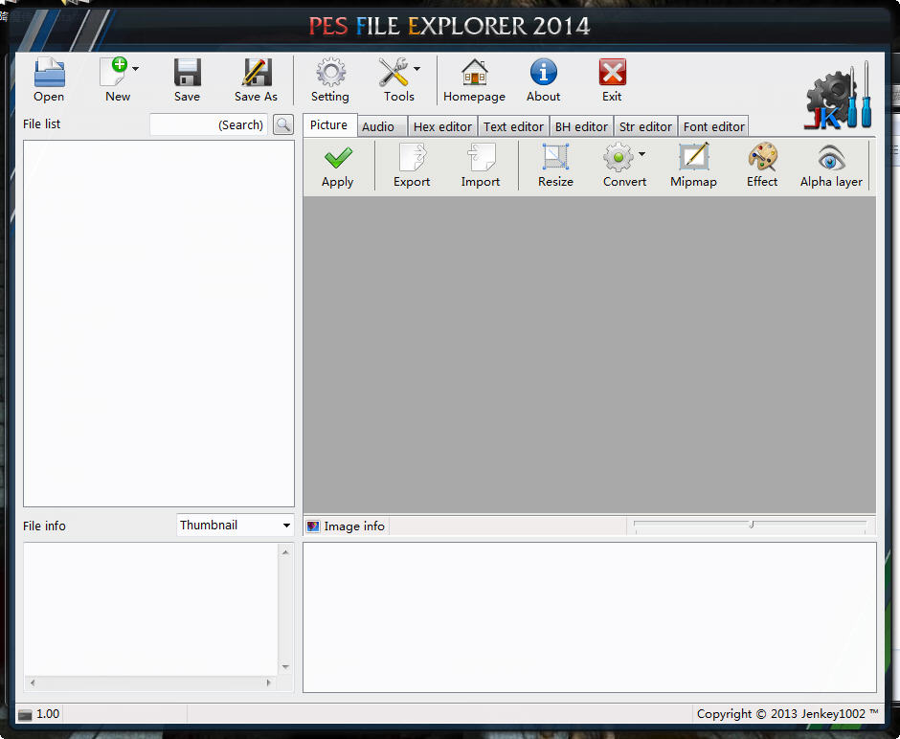The height and width of the screenshot is (739, 900).
Task: Apply changes with green checkmark
Action: (338, 157)
